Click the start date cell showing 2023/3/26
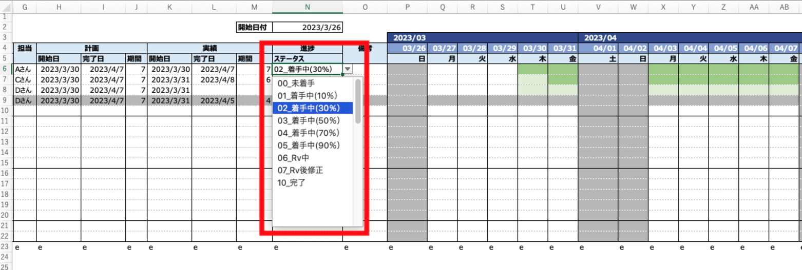Screen dimensions: 802x270 [x=308, y=28]
